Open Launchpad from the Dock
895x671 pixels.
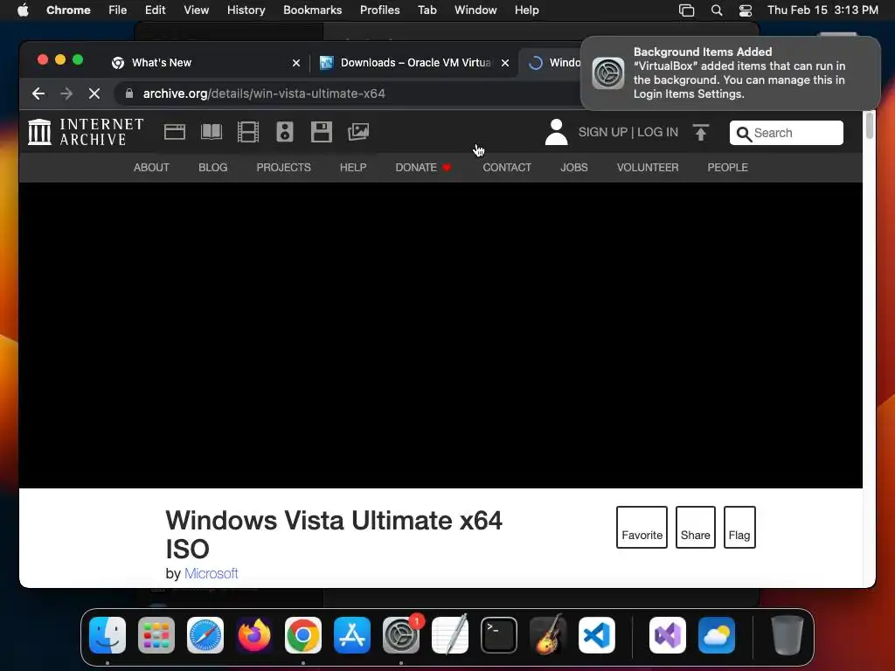coord(156,635)
